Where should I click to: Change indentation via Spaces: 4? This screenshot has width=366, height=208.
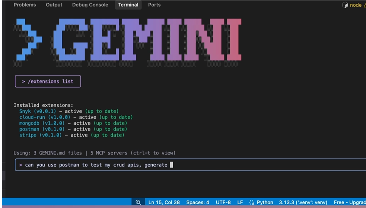point(197,202)
